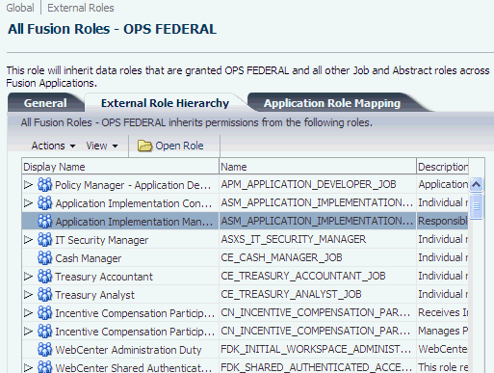The image size is (494, 373).
Task: Click the scroll up arrow in table
Action: 476,184
